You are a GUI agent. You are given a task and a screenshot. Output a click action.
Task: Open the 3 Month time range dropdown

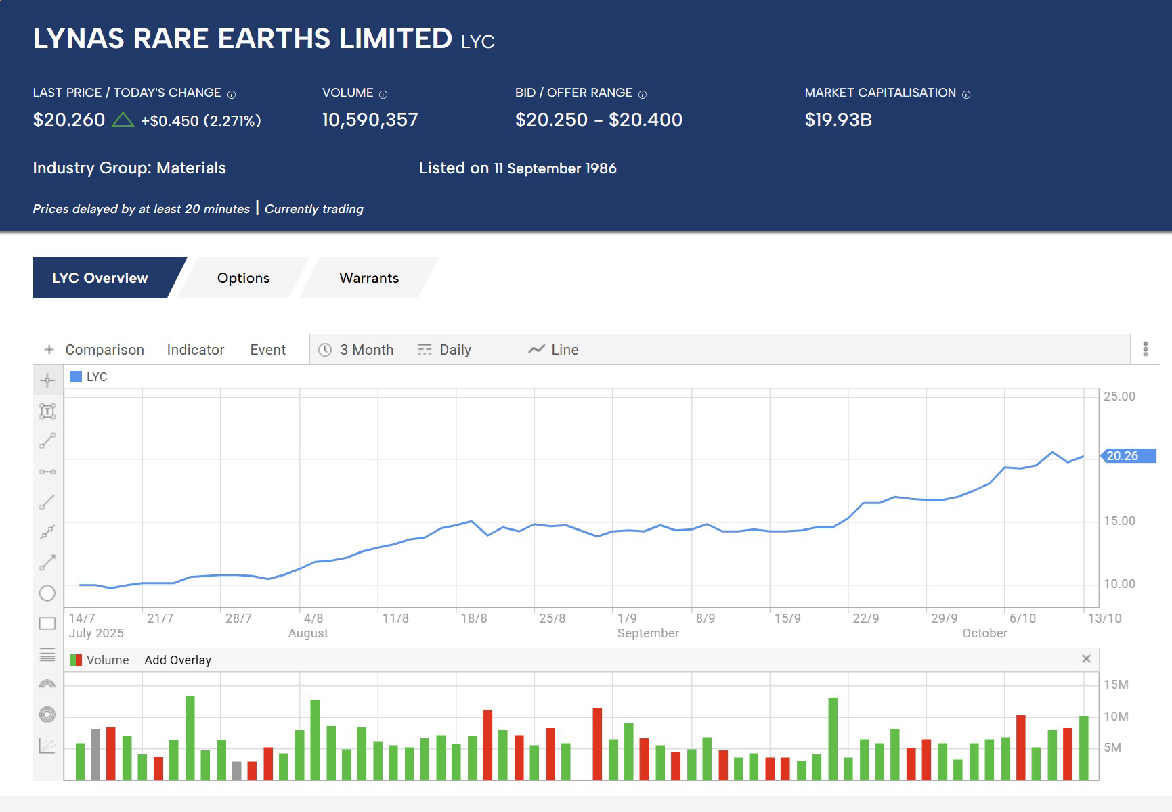[x=356, y=350]
